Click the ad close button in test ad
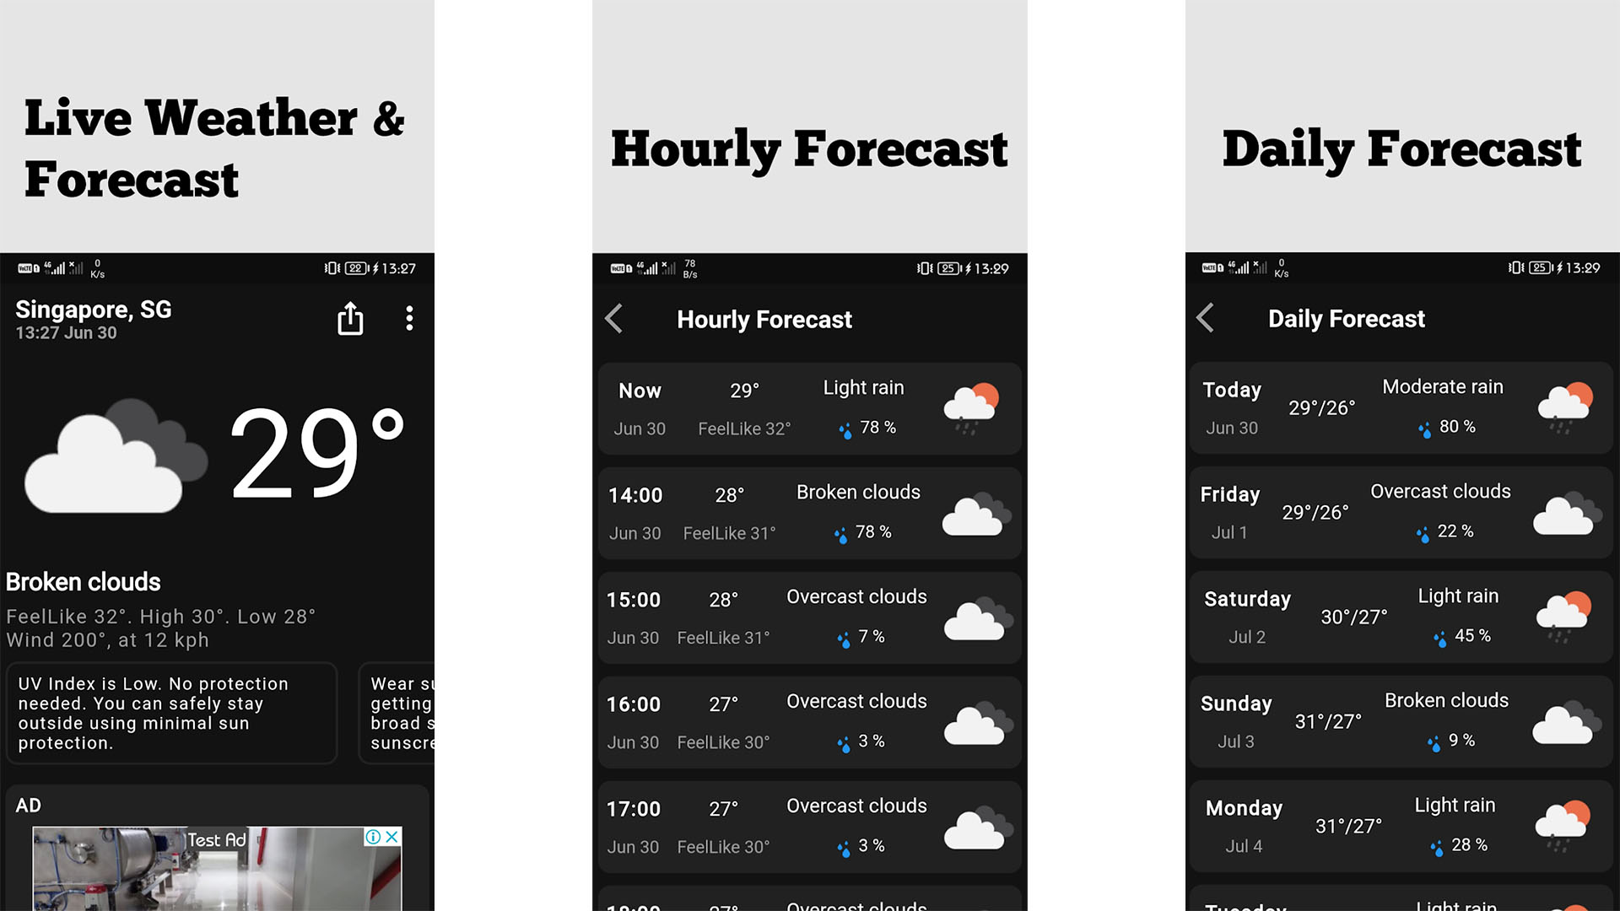Image resolution: width=1620 pixels, height=911 pixels. click(395, 838)
